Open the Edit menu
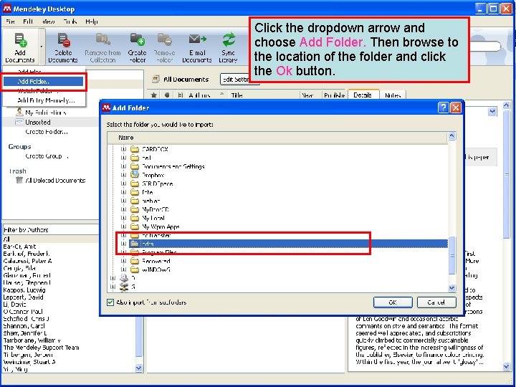This screenshot has height=387, width=516. point(28,21)
